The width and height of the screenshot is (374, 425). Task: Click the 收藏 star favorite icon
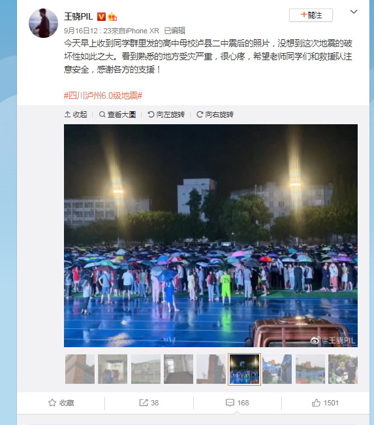[x=52, y=403]
